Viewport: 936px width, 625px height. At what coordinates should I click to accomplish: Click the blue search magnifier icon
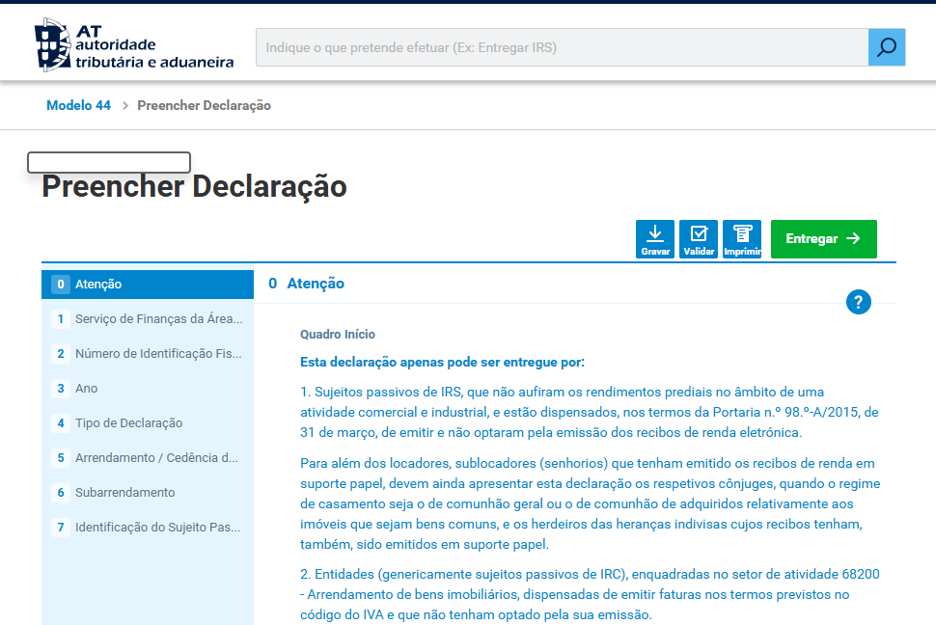[x=886, y=46]
